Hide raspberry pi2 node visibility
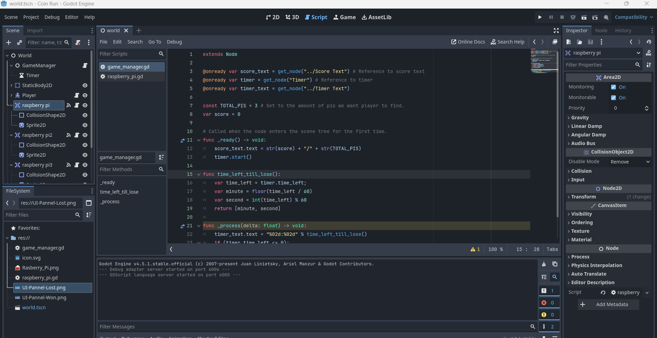Image resolution: width=657 pixels, height=338 pixels. 85,135
